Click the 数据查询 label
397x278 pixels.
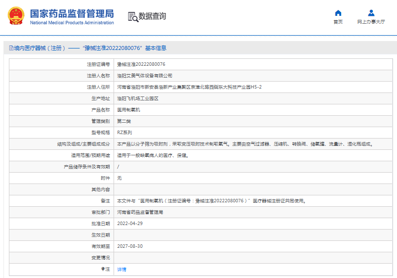pos(152,16)
